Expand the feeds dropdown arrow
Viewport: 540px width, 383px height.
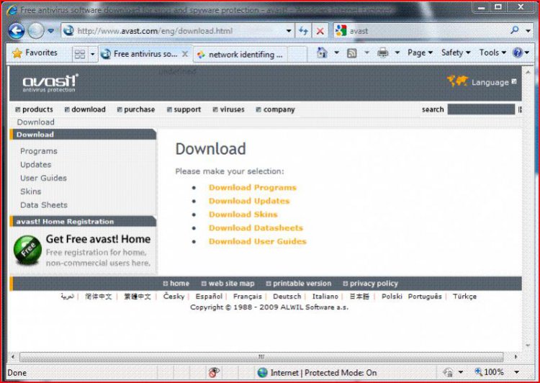(366, 53)
